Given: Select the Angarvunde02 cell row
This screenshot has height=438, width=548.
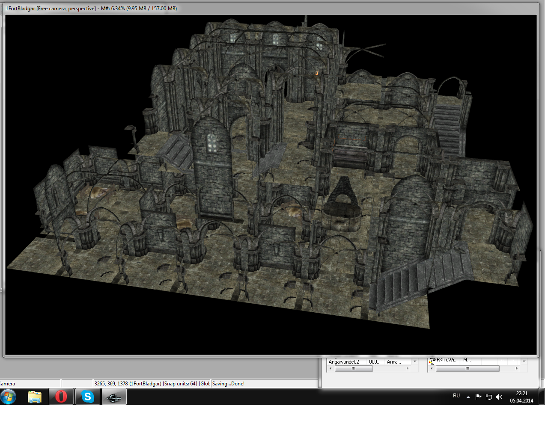Looking at the screenshot, I should pos(344,362).
